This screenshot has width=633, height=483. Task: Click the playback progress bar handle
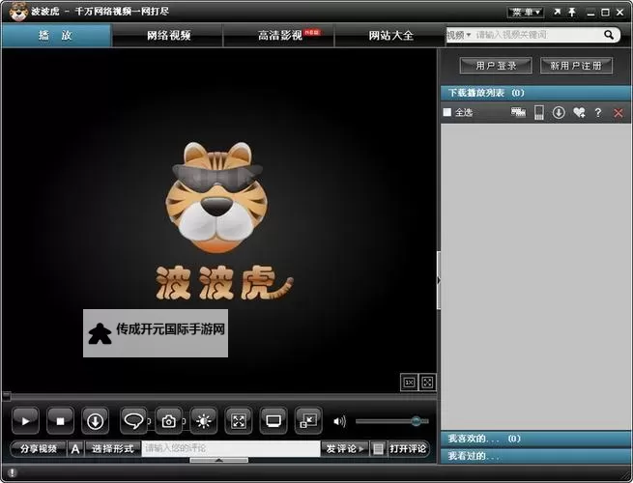6,396
